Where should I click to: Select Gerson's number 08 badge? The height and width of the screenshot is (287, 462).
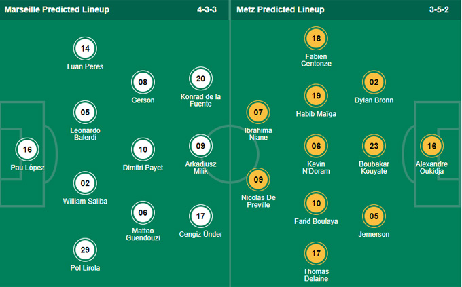coord(143,82)
